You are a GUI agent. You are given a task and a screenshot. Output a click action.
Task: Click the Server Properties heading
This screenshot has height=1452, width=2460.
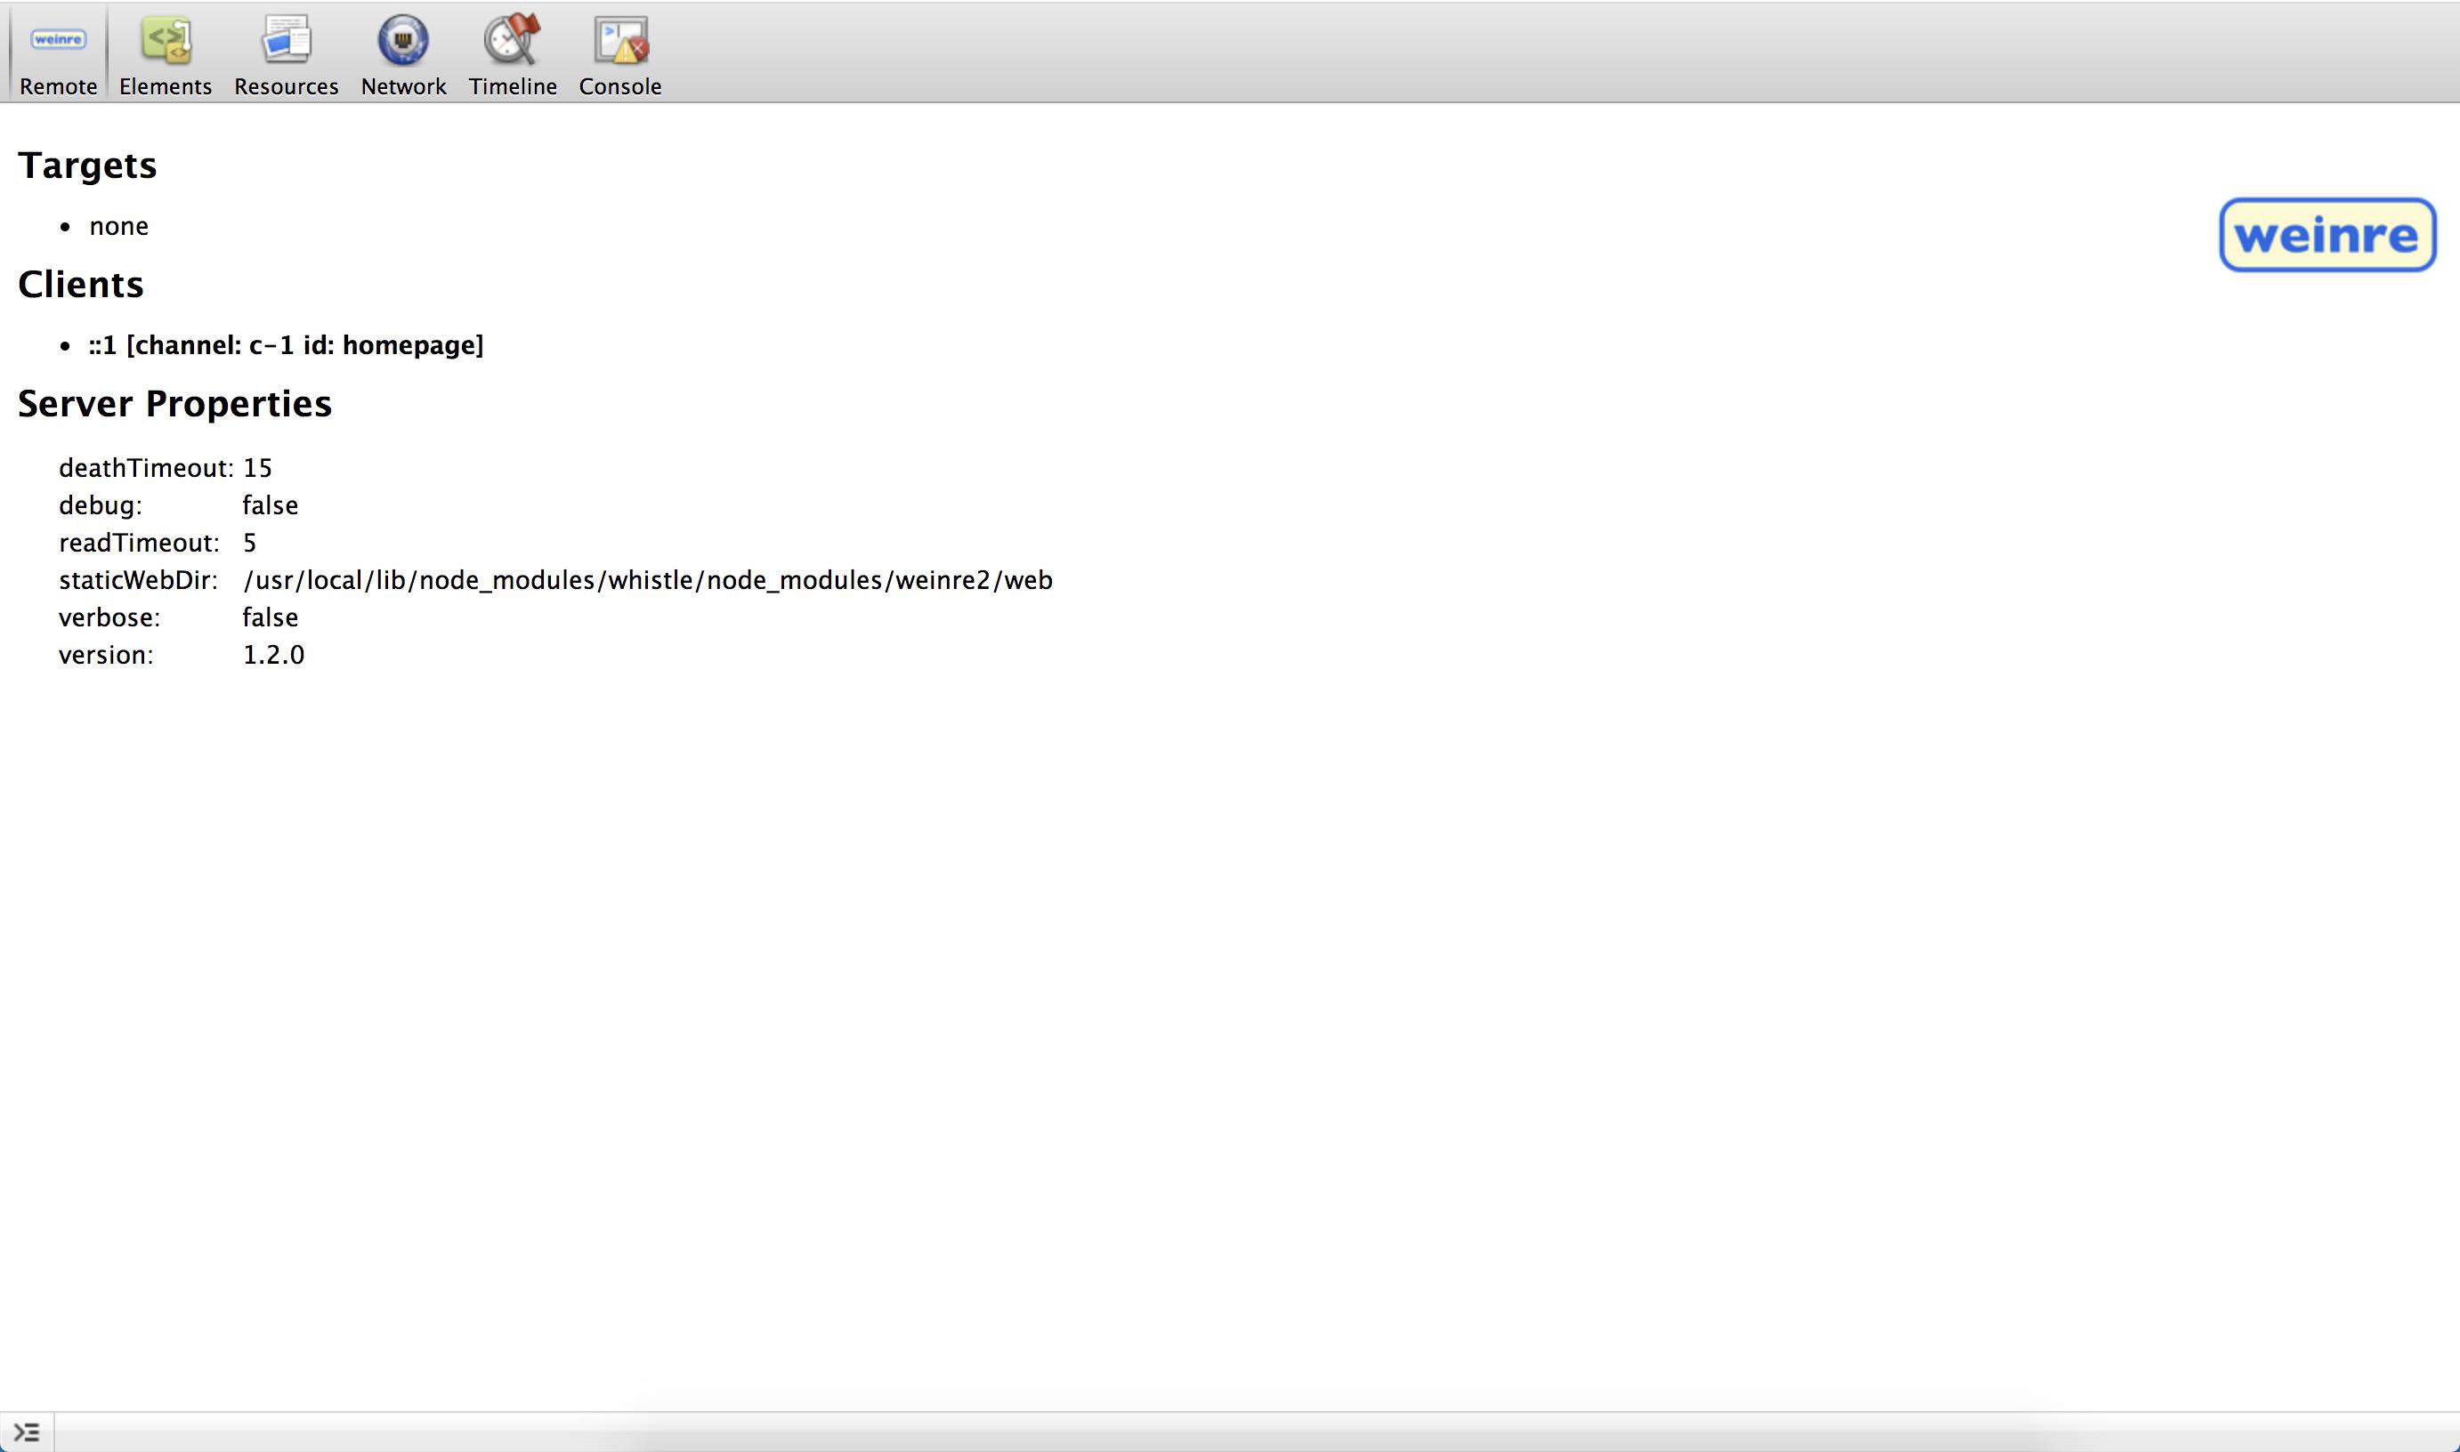[174, 404]
